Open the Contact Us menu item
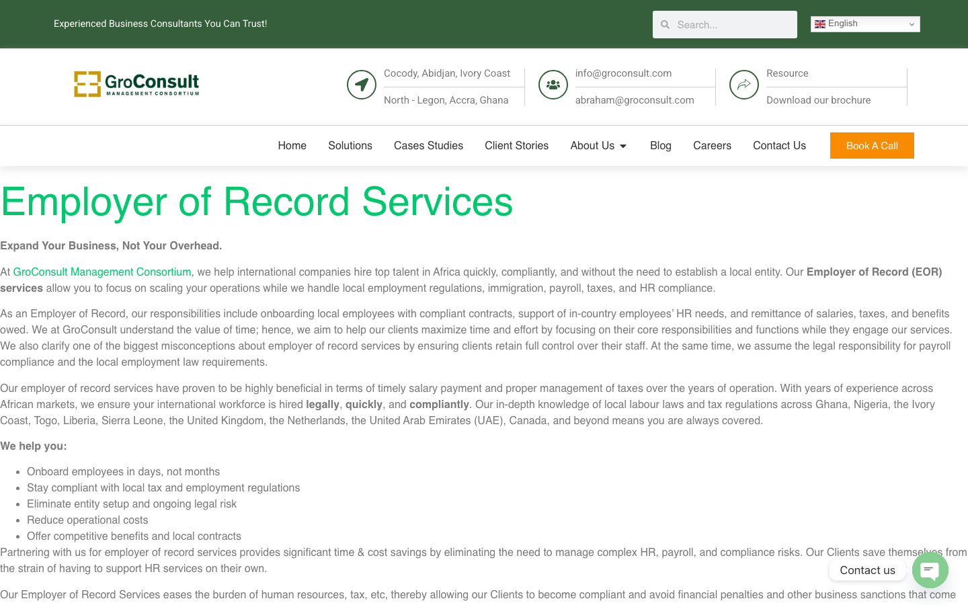This screenshot has width=968, height=605. point(779,145)
